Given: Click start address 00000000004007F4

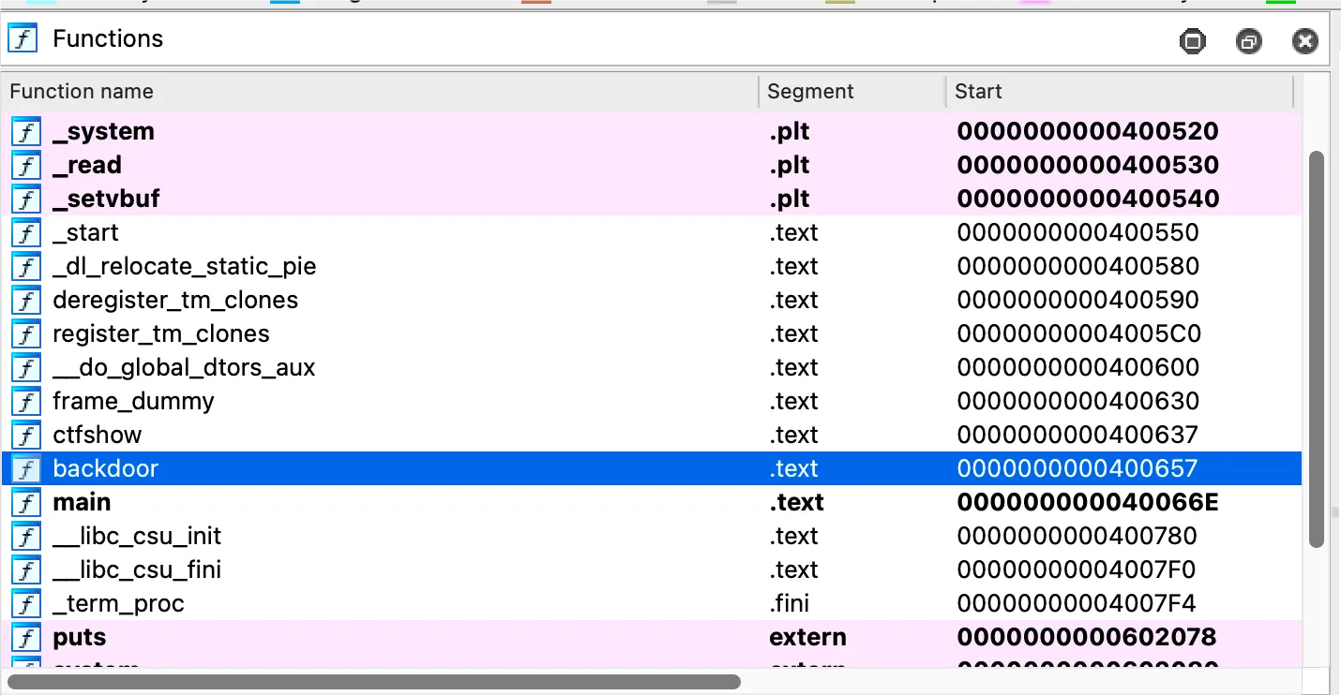Looking at the screenshot, I should click(x=1077, y=604).
